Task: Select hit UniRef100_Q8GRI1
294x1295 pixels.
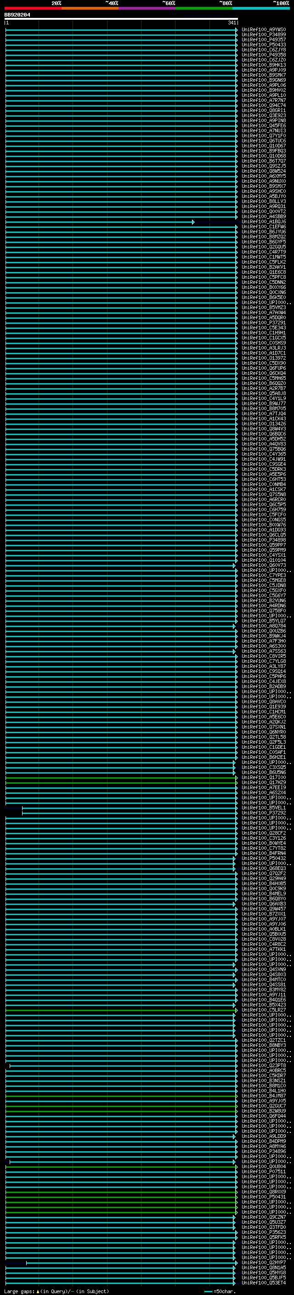Action: pyautogui.click(x=263, y=111)
